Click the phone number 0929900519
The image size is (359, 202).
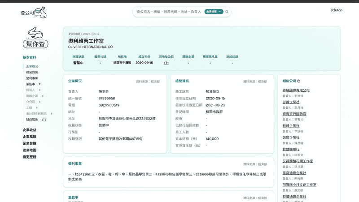pyautogui.click(x=109, y=105)
